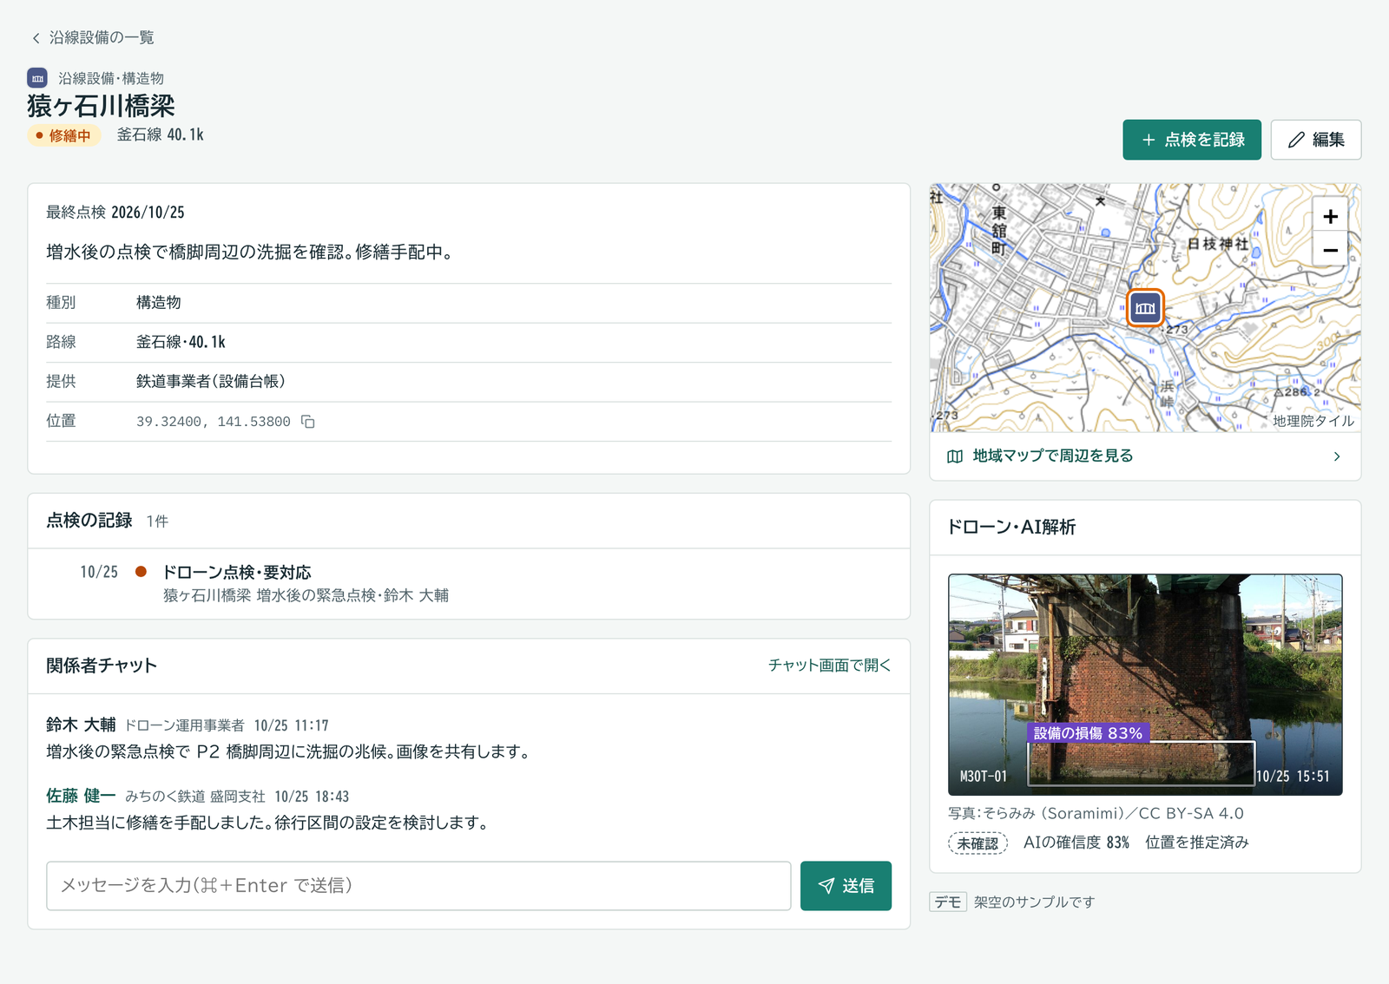
Task: Open チャット画面で開く link
Action: [x=829, y=666]
